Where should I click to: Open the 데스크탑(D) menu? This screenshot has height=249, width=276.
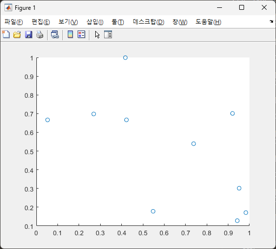(x=149, y=22)
